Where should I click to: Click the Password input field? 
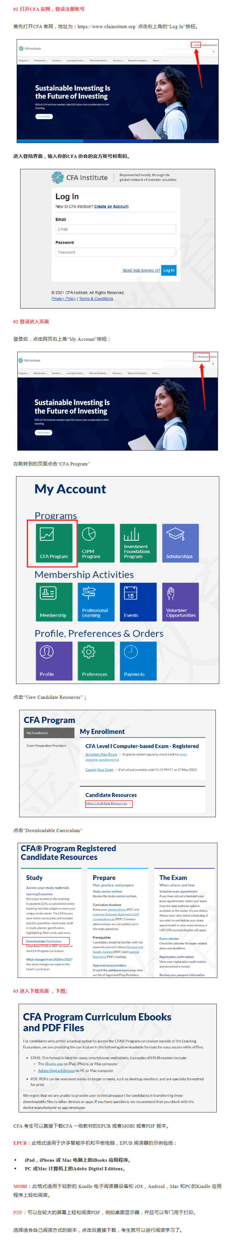(x=116, y=252)
